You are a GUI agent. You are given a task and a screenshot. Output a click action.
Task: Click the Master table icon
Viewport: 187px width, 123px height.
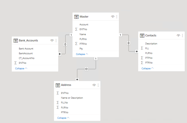click(x=76, y=17)
